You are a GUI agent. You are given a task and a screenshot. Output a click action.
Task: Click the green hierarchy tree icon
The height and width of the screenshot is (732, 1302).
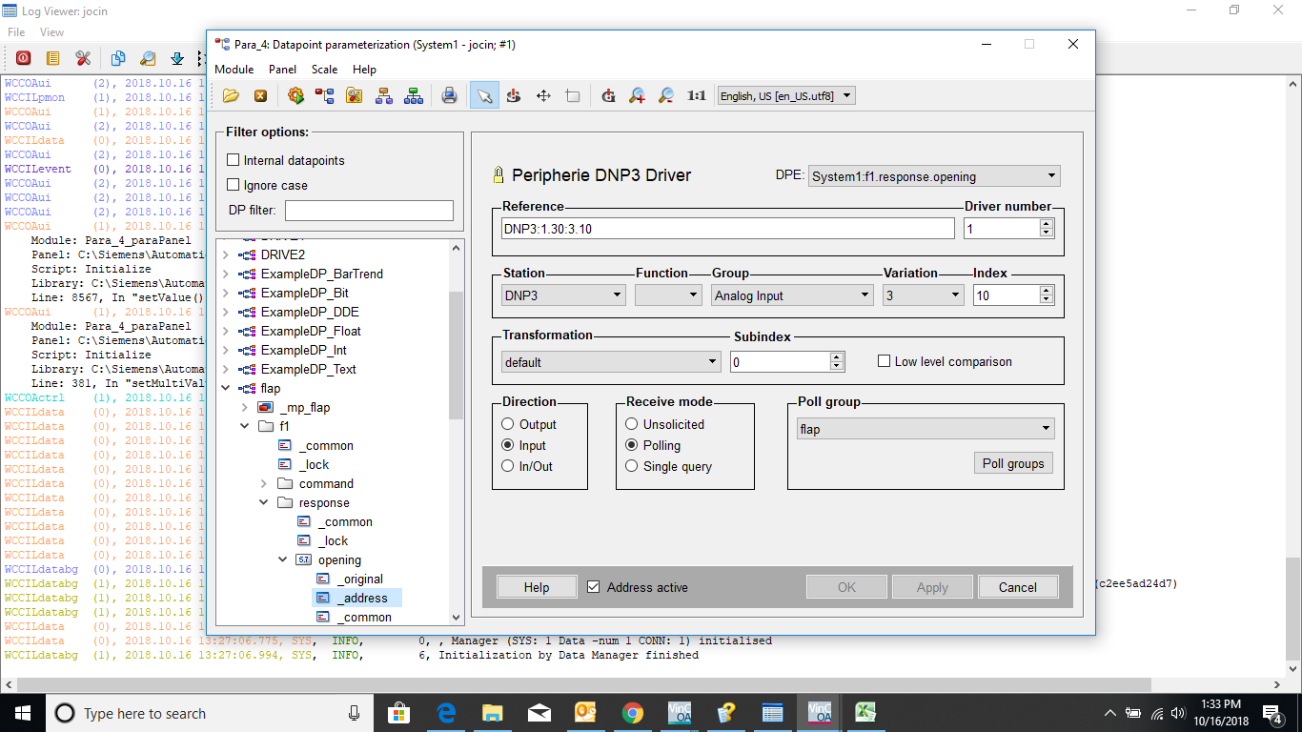click(414, 95)
